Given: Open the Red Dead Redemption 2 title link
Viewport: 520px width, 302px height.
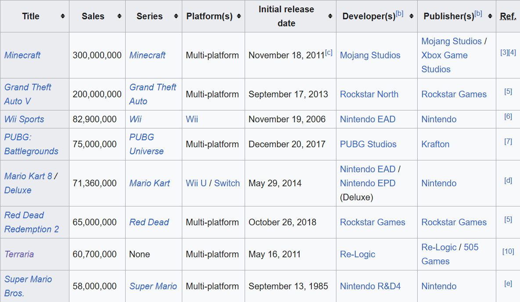Looking at the screenshot, I should pos(32,222).
